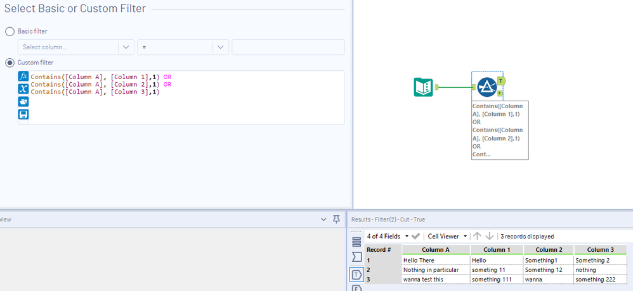The image size is (633, 291).
Task: Select the 'wanna test this' cell
Action: [436, 280]
